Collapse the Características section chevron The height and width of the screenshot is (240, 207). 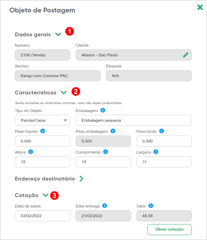point(64,92)
